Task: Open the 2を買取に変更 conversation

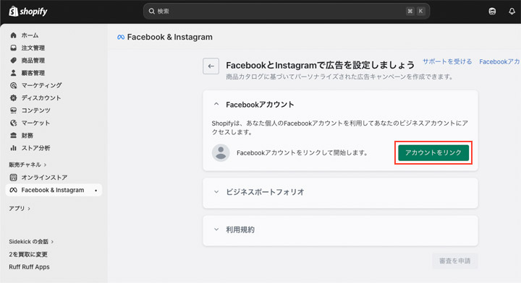Action: pyautogui.click(x=28, y=254)
